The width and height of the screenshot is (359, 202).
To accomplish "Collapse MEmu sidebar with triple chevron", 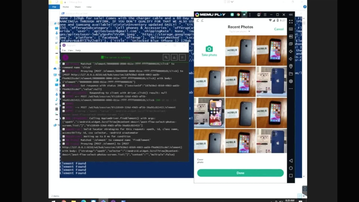I will point(291,15).
